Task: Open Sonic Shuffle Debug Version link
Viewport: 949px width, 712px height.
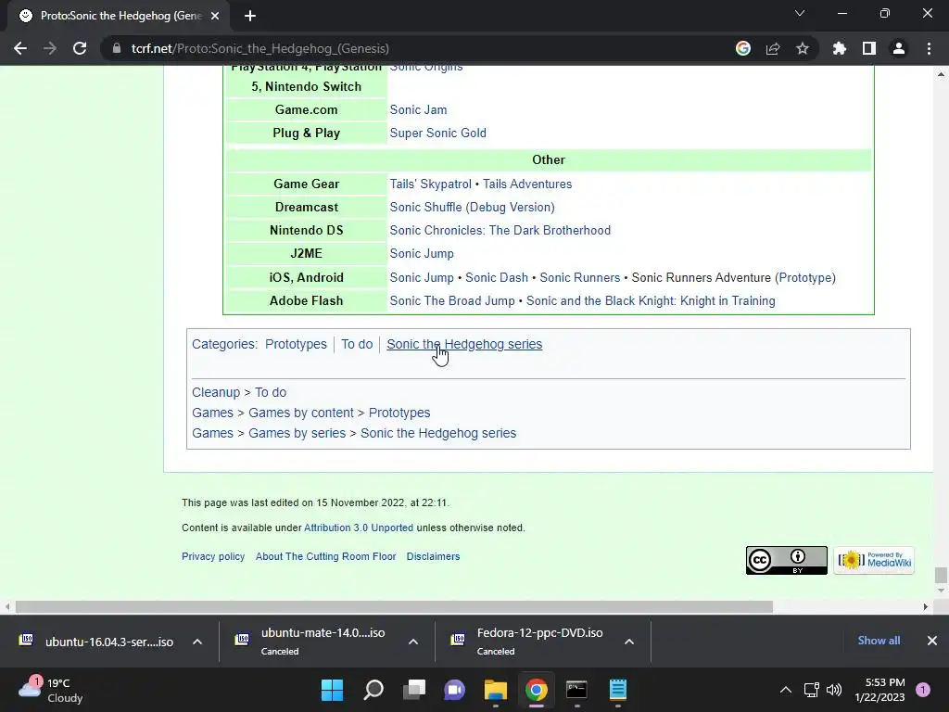Action: pos(512,207)
